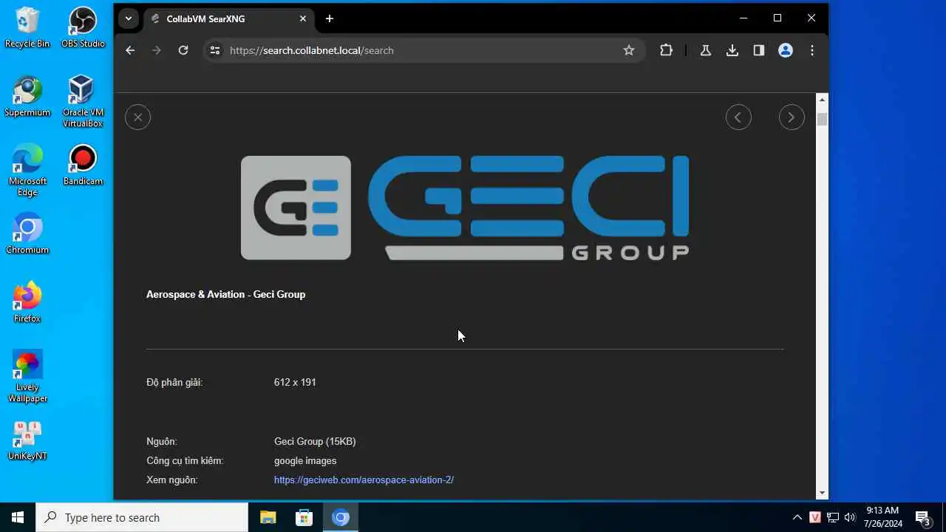
Task: Toggle the browser side panel
Action: tap(758, 50)
